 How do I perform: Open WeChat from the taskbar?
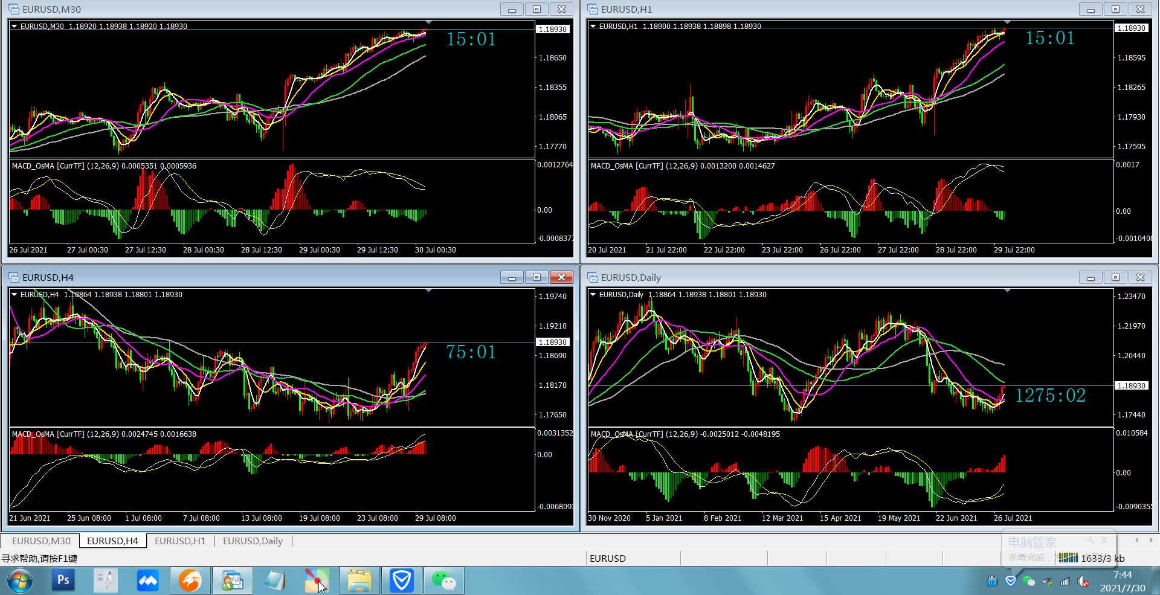coord(444,581)
